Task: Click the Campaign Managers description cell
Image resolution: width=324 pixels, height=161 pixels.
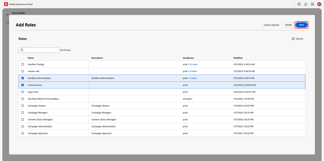Action: coord(101,113)
